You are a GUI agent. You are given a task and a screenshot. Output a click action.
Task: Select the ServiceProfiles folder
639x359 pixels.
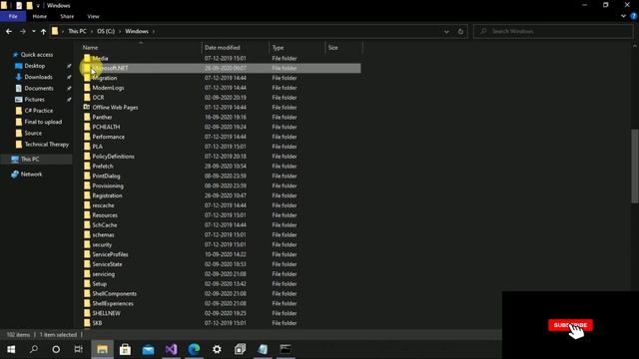click(x=110, y=254)
